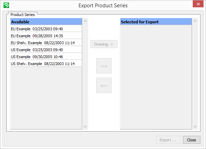Select EU Example 03/25/2003 09:40 entry
Screen dimensions: 206x149
click(x=46, y=29)
